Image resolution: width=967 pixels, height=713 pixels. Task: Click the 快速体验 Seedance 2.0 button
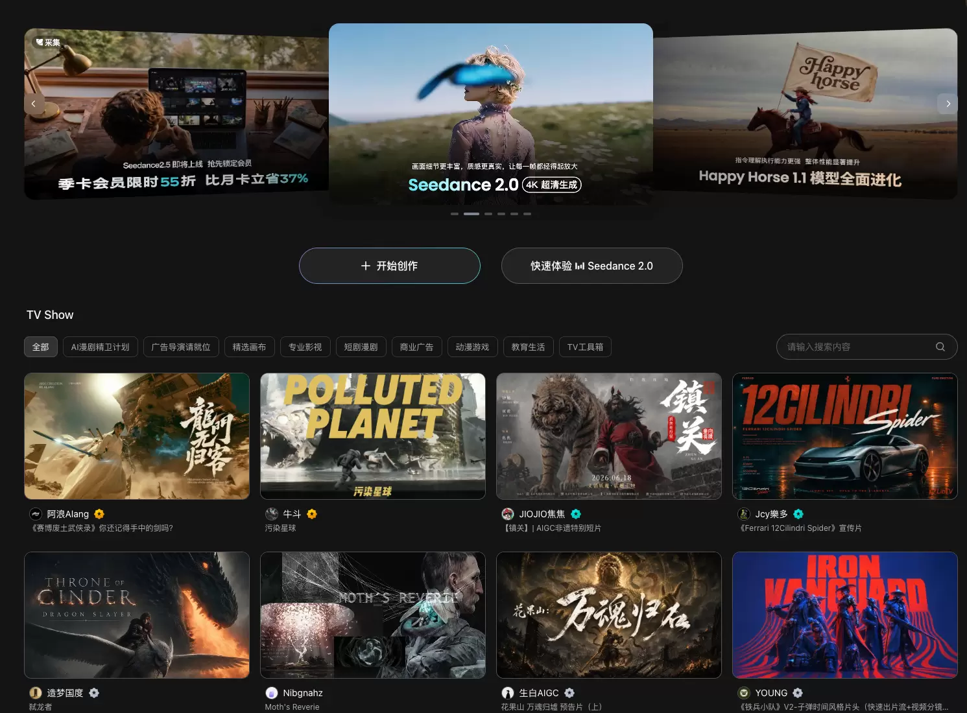coord(592,266)
